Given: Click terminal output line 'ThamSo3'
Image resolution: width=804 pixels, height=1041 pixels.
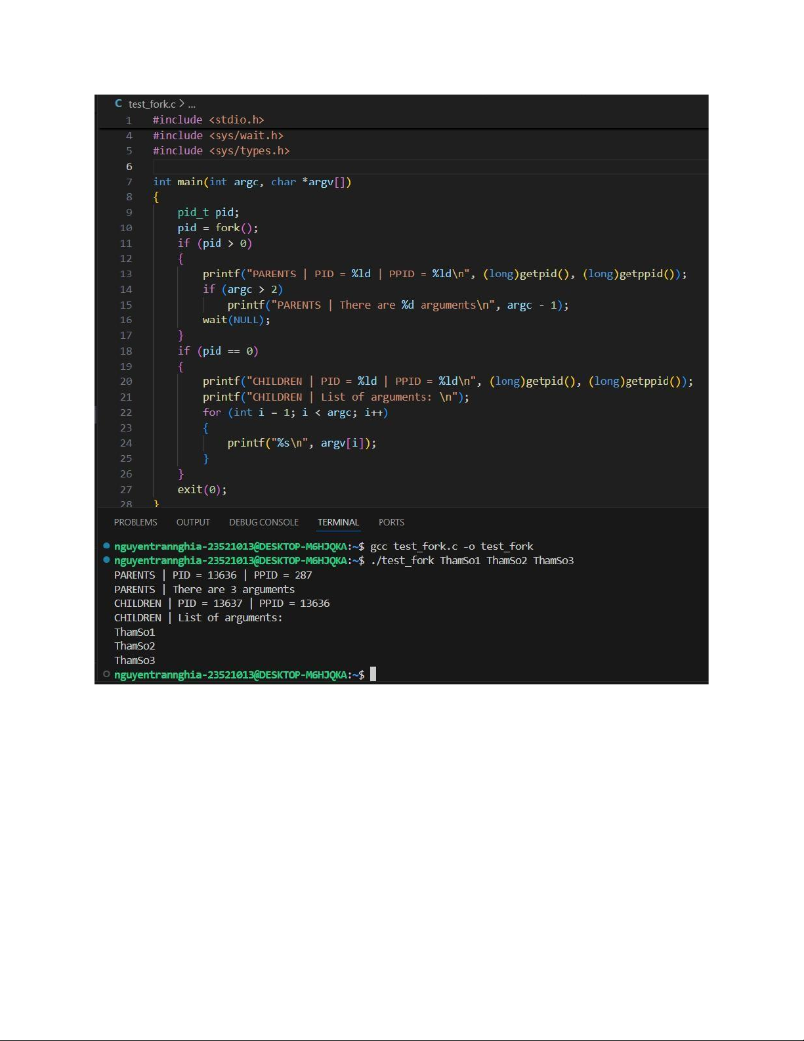Looking at the screenshot, I should click(135, 661).
